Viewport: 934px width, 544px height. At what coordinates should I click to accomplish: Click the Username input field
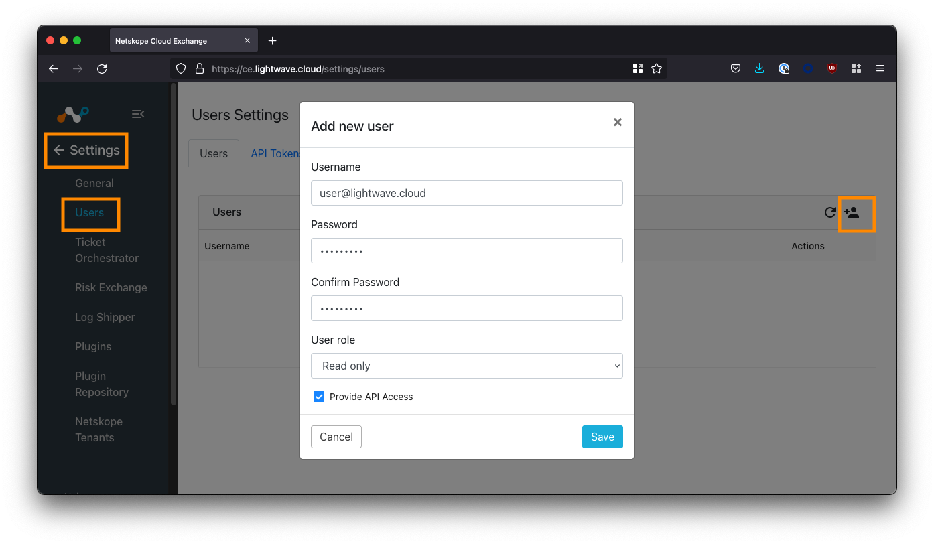click(467, 193)
